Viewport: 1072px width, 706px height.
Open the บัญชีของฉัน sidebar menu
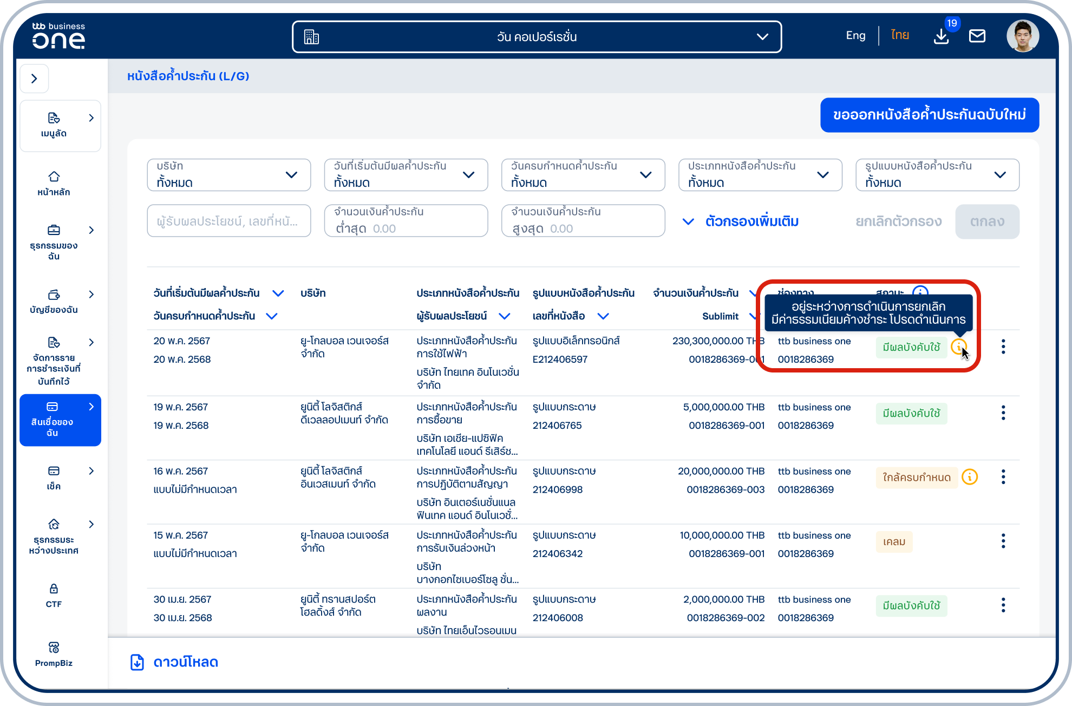coord(60,302)
